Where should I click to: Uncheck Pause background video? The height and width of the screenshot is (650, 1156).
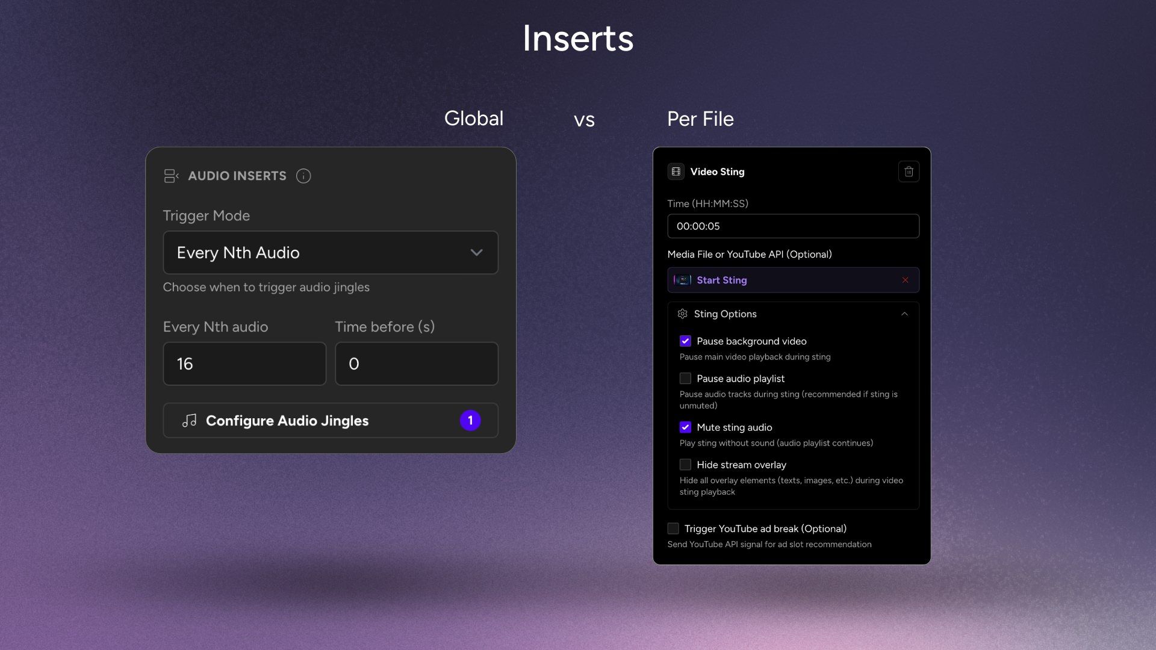tap(685, 341)
